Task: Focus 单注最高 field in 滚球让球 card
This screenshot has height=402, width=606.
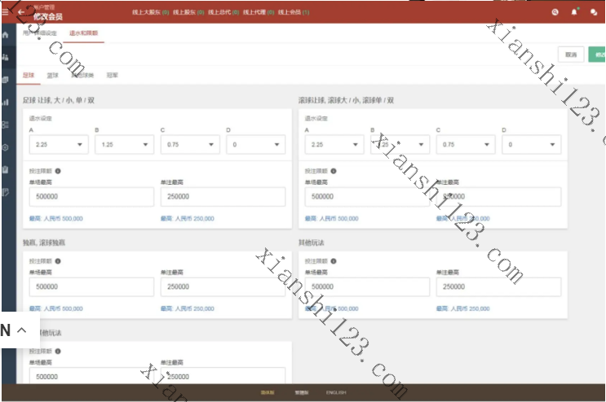Action: 498,197
